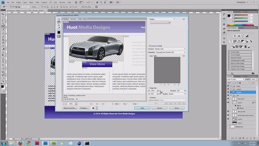The width and height of the screenshot is (259, 146).
Task: Switch to the Original tab
Action: click(x=66, y=19)
